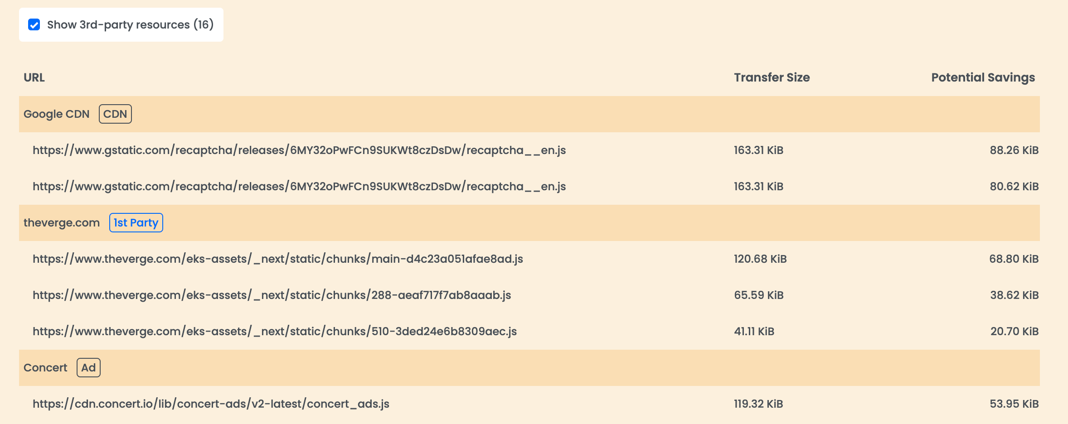Open the main-d4c23a051afae8ad.js URL

tap(278, 259)
